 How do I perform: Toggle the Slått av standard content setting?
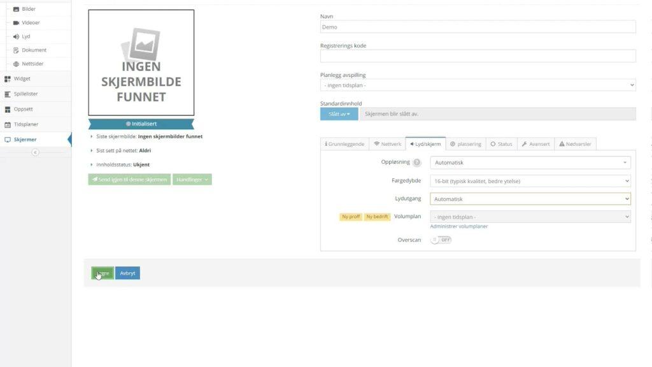coord(338,113)
